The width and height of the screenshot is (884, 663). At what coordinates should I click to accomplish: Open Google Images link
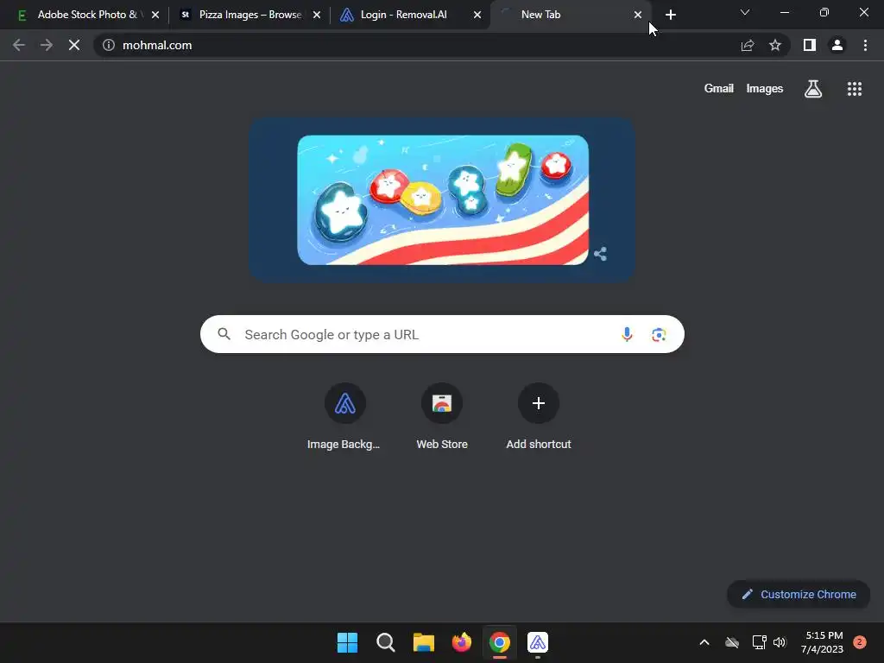pyautogui.click(x=765, y=89)
